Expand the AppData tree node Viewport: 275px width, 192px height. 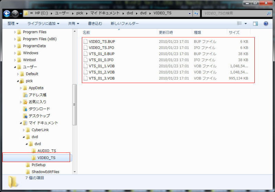[21, 88]
